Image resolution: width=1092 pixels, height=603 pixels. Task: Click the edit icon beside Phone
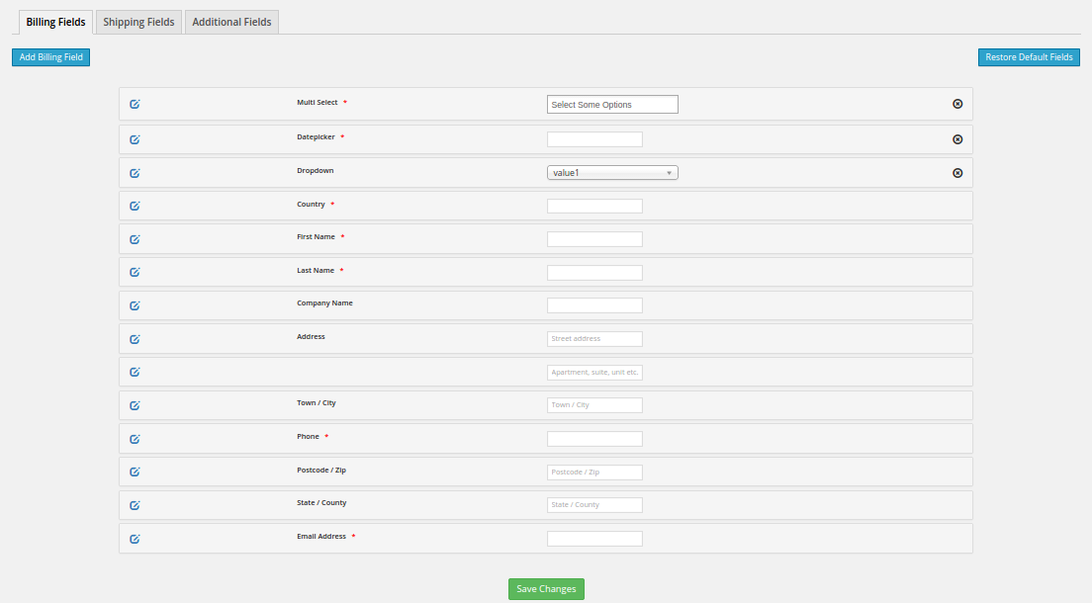135,439
